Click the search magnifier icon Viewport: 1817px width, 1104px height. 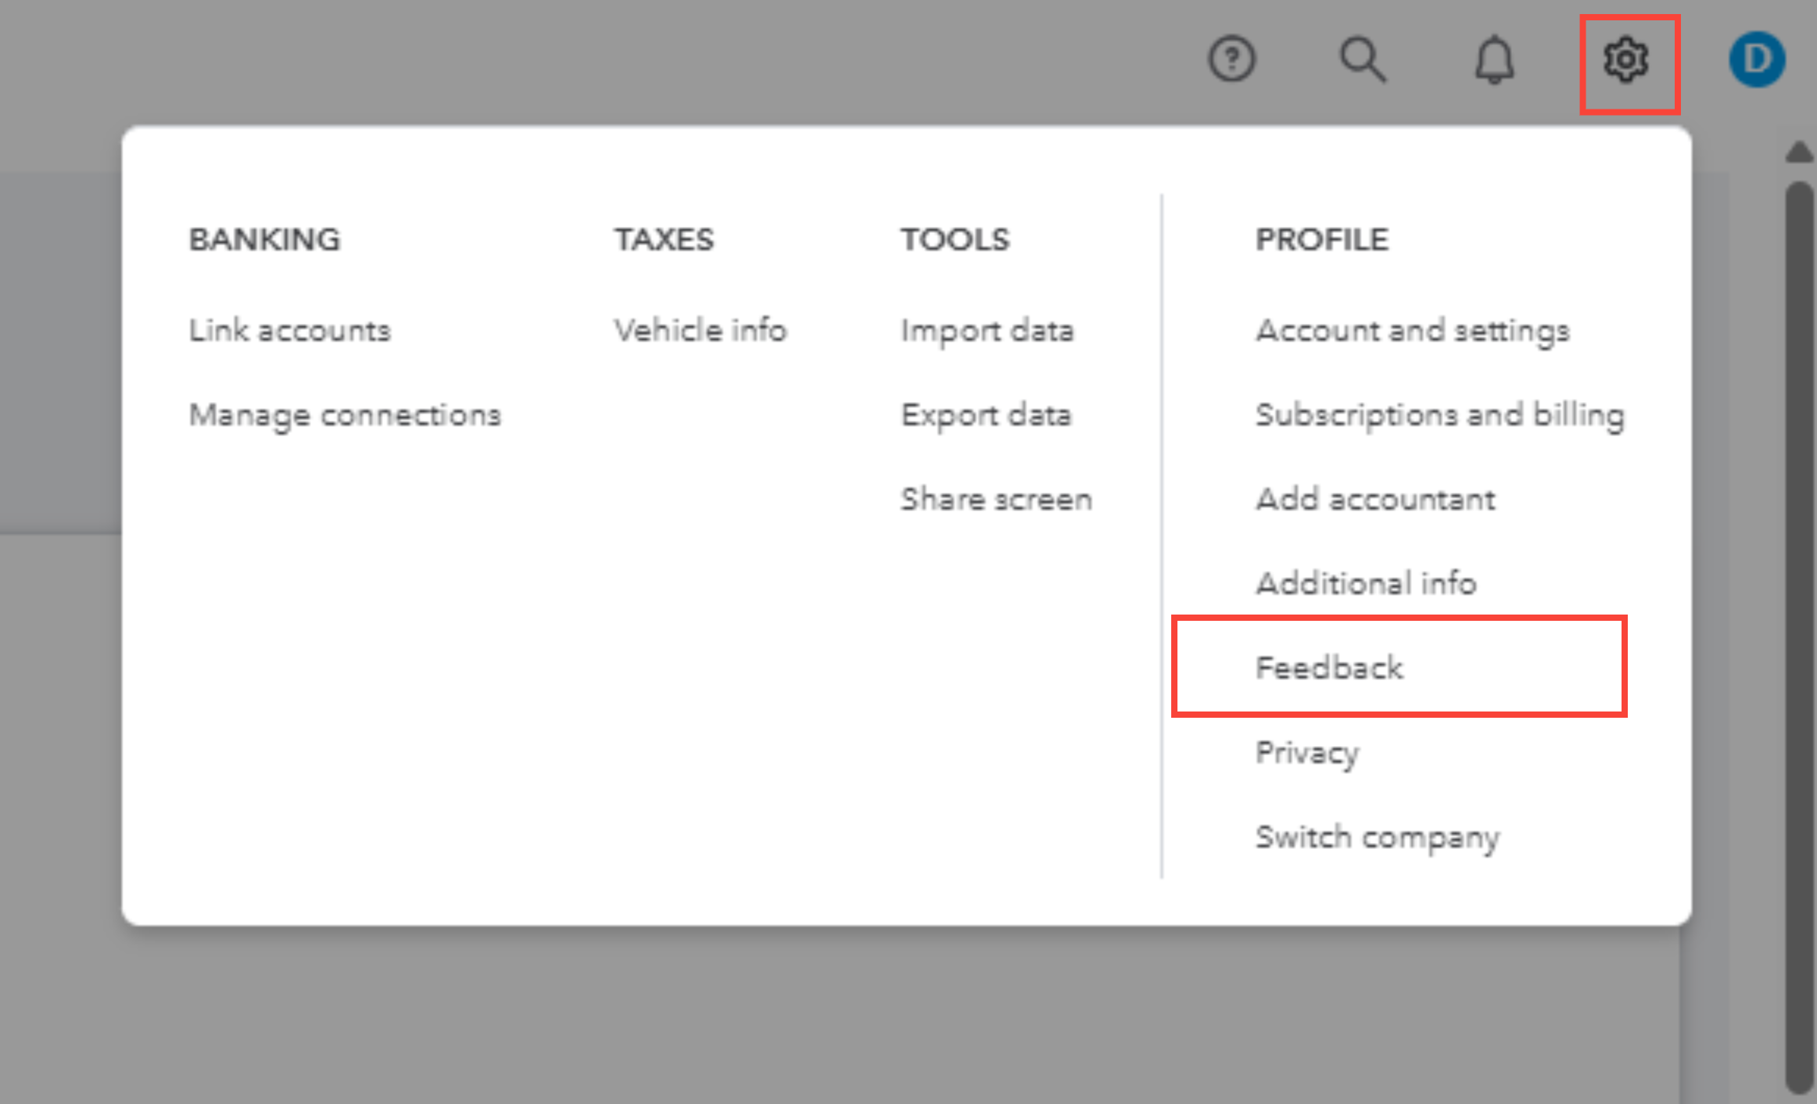(x=1363, y=59)
